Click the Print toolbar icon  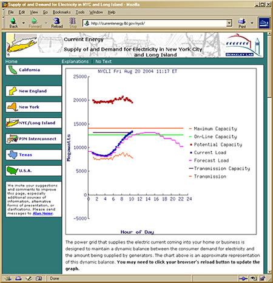pos(242,21)
